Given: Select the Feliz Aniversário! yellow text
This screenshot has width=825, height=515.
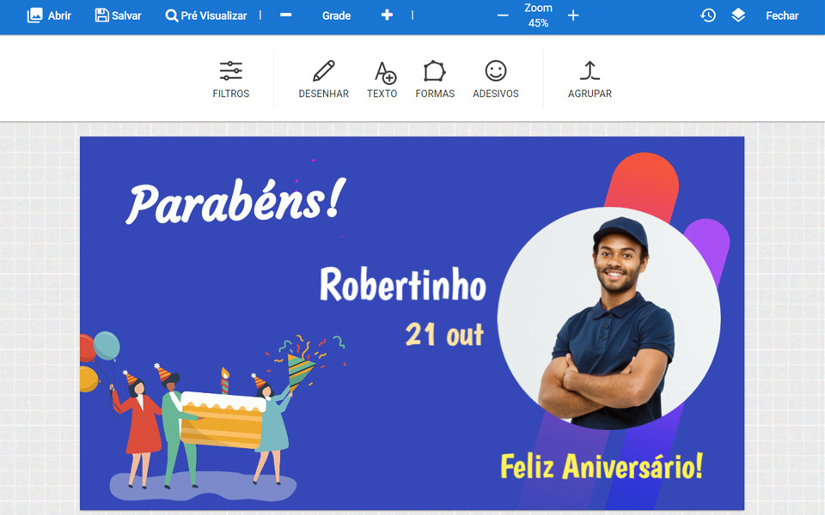Looking at the screenshot, I should coord(602,466).
